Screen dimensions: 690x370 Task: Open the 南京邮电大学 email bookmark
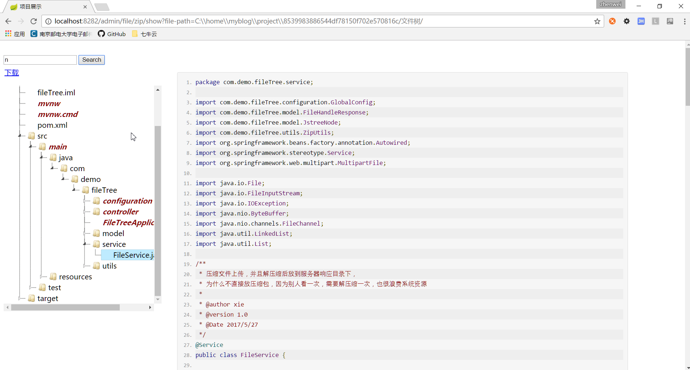click(x=61, y=34)
